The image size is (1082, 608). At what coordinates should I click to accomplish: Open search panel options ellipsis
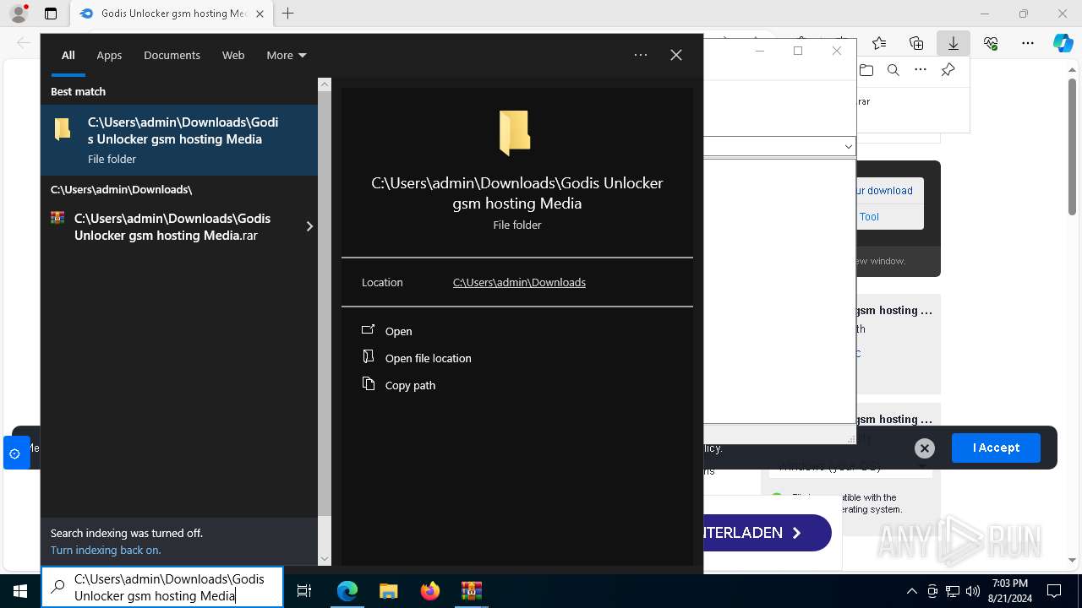tap(641, 55)
